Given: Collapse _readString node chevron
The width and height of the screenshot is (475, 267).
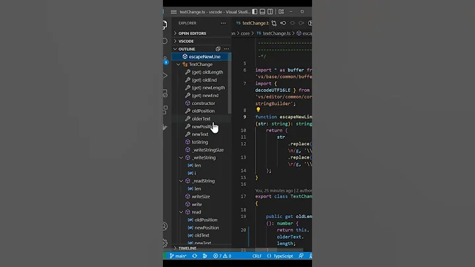Looking at the screenshot, I should (x=181, y=181).
